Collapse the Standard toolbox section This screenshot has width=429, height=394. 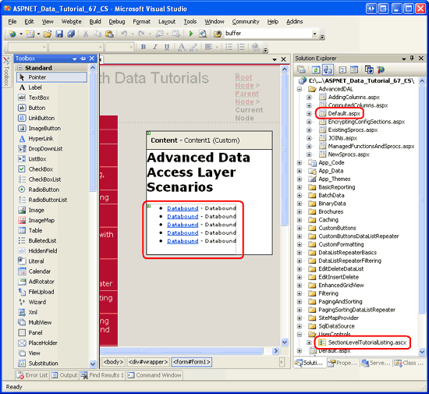coord(19,68)
